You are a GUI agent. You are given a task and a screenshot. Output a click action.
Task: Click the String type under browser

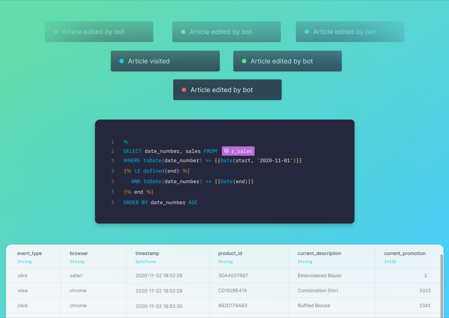pos(77,262)
